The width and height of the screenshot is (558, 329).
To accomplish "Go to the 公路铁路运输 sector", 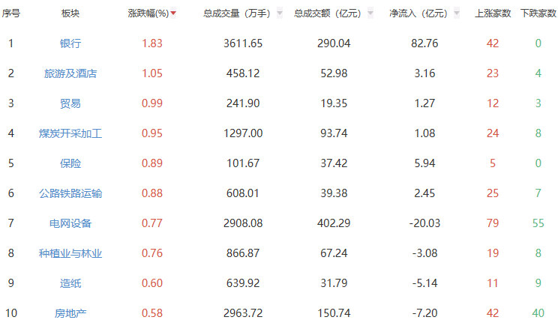I will pyautogui.click(x=70, y=193).
